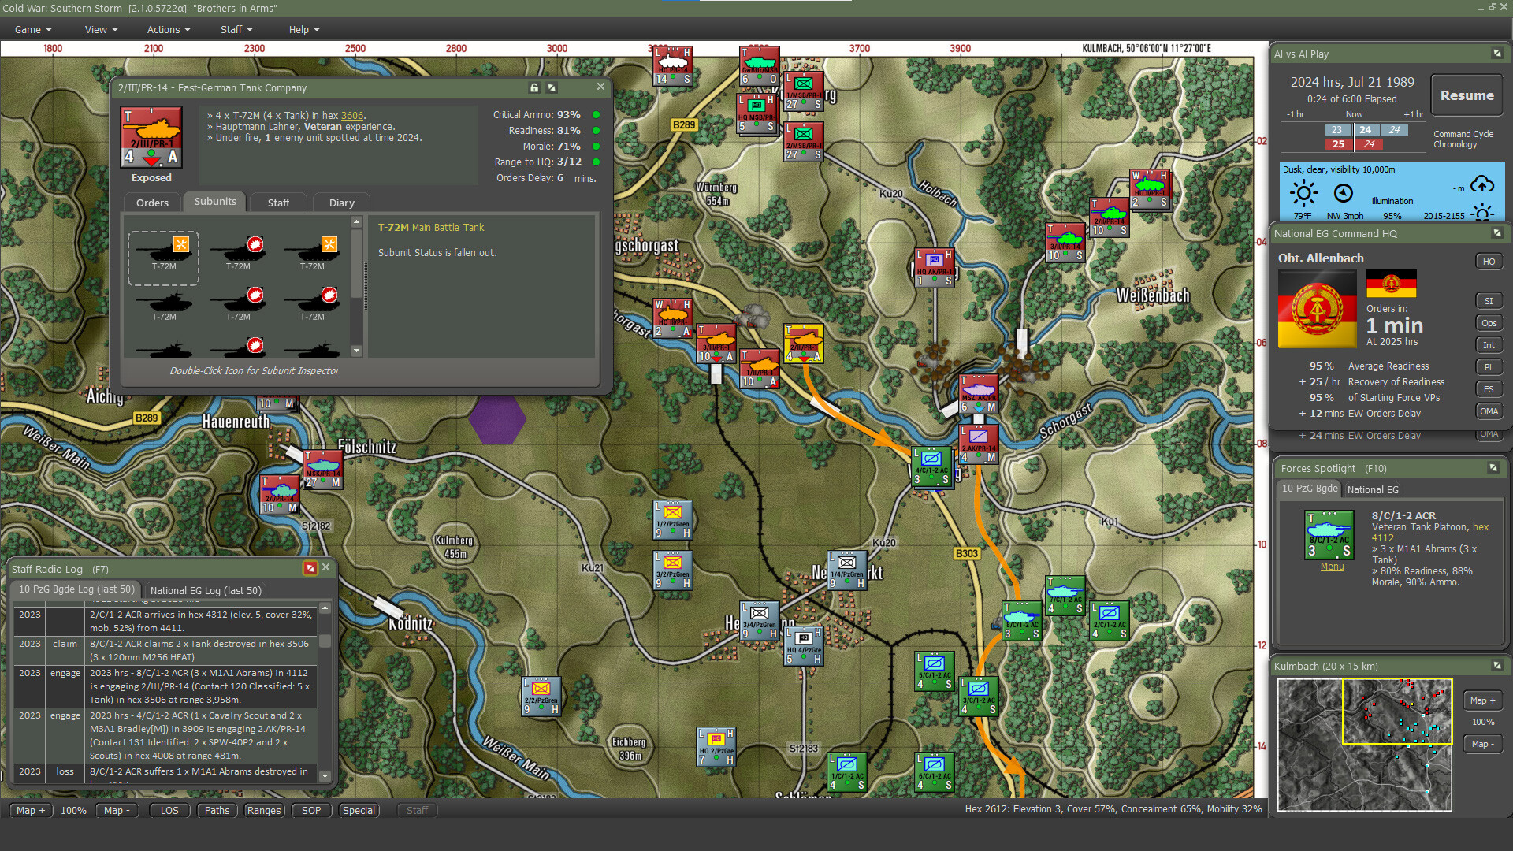Click the Resume button

coord(1467,95)
